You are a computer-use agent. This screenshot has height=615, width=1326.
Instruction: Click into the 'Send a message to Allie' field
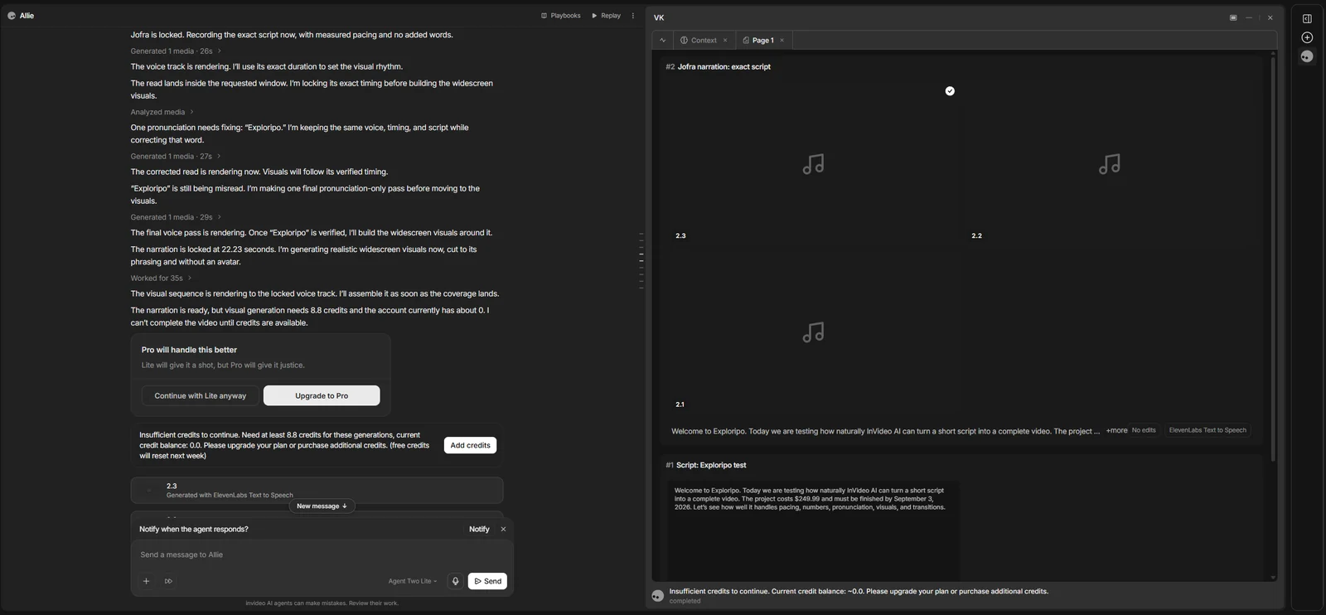[x=322, y=554]
